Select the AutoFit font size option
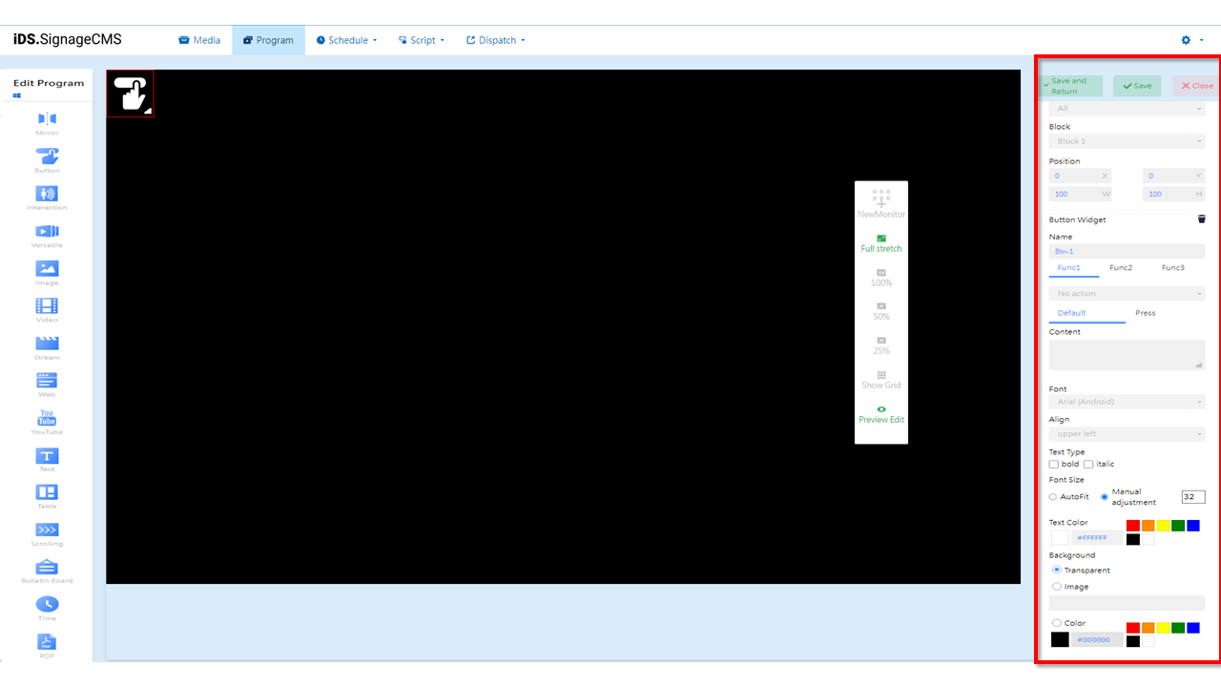Screen dimensions: 1221x687 (x=1053, y=495)
